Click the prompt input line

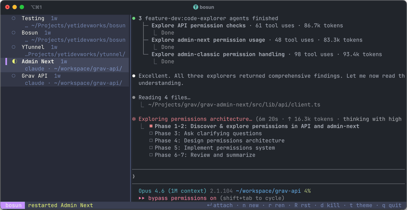[268, 177]
